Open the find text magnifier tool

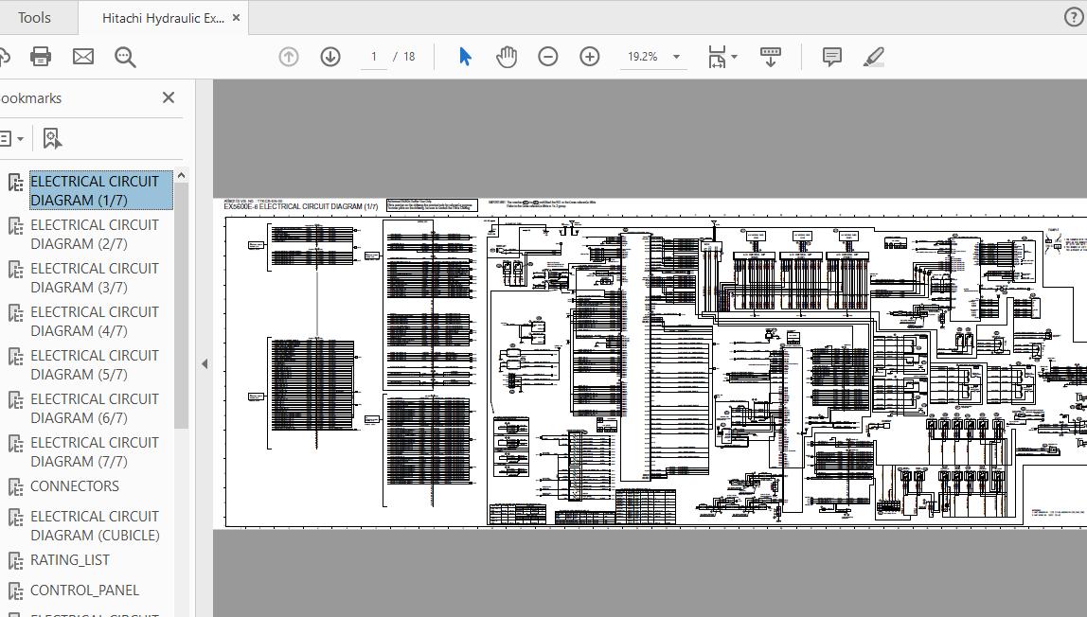click(125, 57)
